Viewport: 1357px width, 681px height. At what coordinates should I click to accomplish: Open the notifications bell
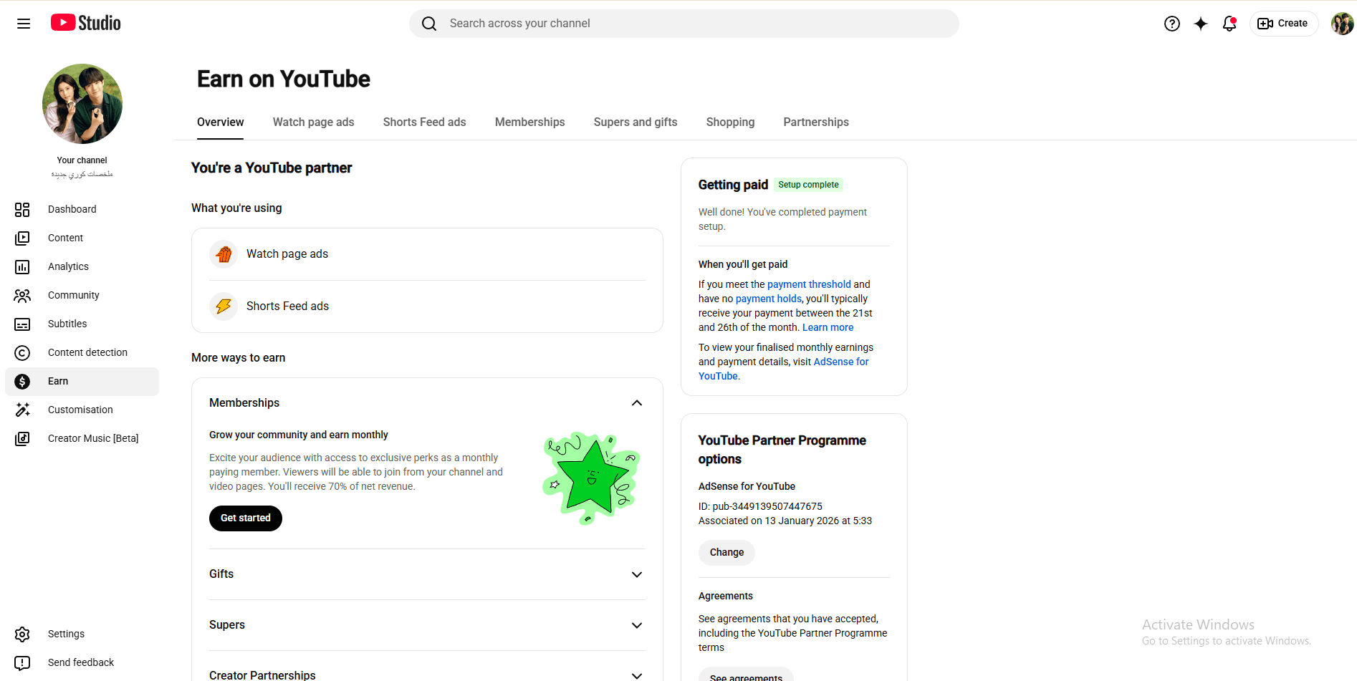click(x=1229, y=24)
